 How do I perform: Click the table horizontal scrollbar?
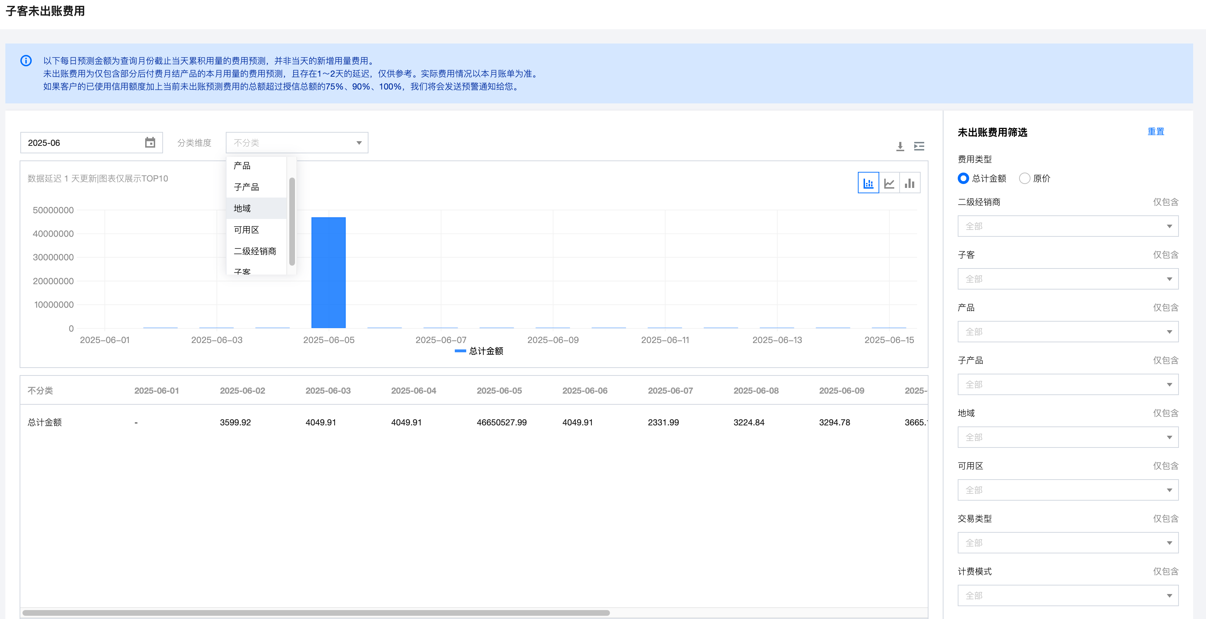(x=316, y=613)
